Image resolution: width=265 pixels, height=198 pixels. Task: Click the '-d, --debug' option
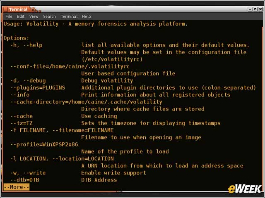(x=28, y=81)
